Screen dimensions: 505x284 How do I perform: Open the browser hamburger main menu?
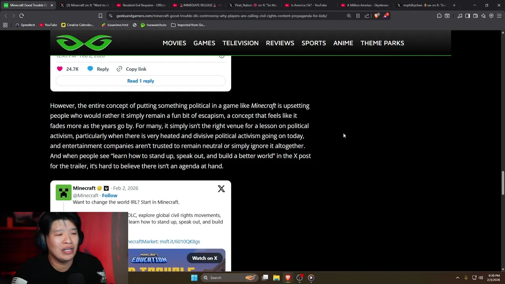point(499,16)
